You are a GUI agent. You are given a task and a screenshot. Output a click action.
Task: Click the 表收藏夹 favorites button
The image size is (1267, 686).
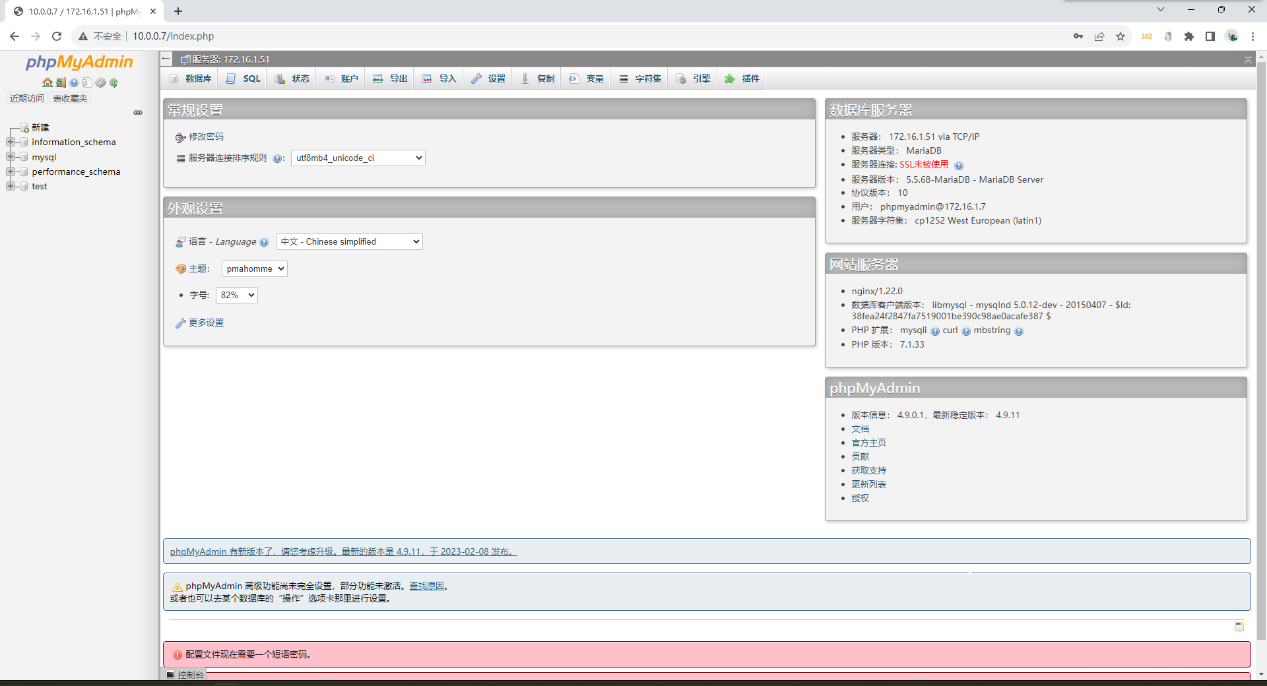click(x=70, y=98)
